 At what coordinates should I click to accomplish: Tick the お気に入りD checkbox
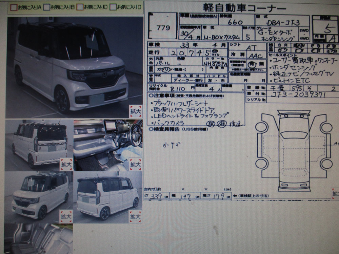113,7
